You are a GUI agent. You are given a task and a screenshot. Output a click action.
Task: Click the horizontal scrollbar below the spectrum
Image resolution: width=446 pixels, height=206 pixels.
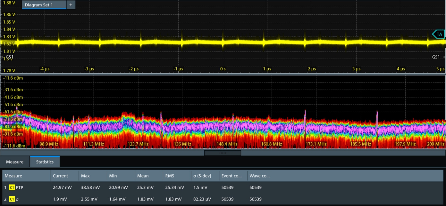point(96,153)
